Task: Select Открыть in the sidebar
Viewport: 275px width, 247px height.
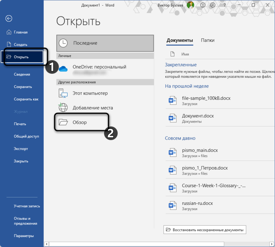Action: tap(22, 57)
